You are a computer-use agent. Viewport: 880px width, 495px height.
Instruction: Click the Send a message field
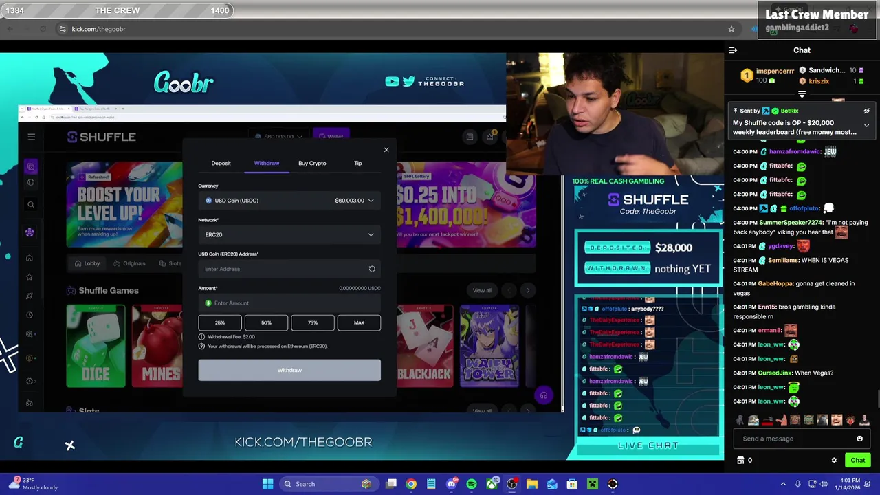[794, 439]
